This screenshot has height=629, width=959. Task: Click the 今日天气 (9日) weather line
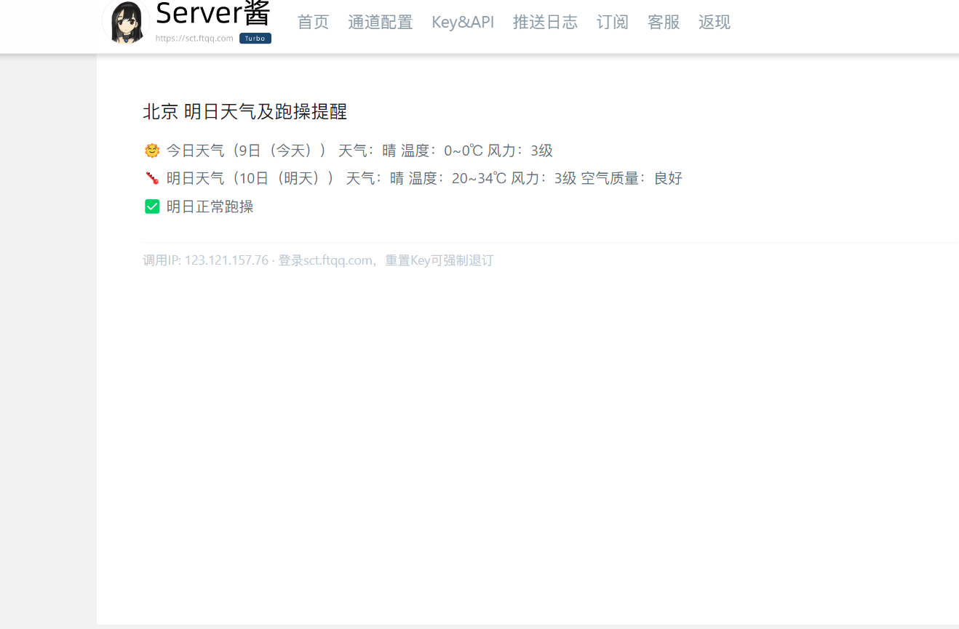(x=359, y=151)
